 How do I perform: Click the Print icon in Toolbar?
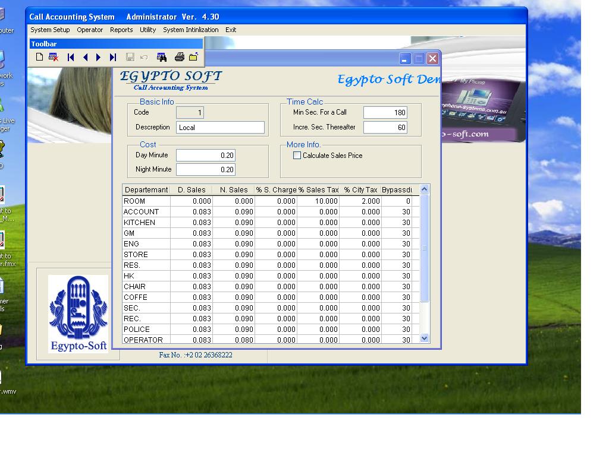180,57
